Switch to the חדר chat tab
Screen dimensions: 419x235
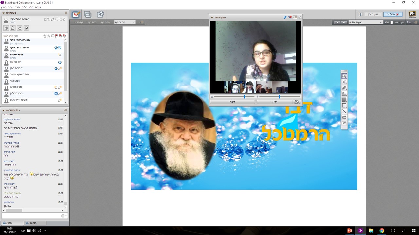[x=12, y=223]
